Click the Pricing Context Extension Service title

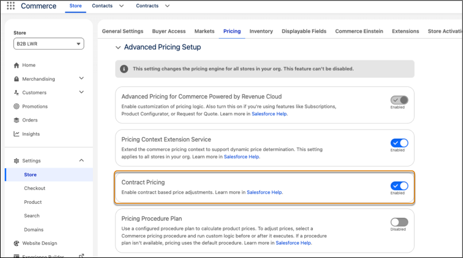166,139
